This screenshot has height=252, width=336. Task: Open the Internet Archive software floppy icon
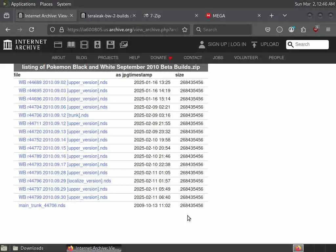pyautogui.click(x=111, y=45)
